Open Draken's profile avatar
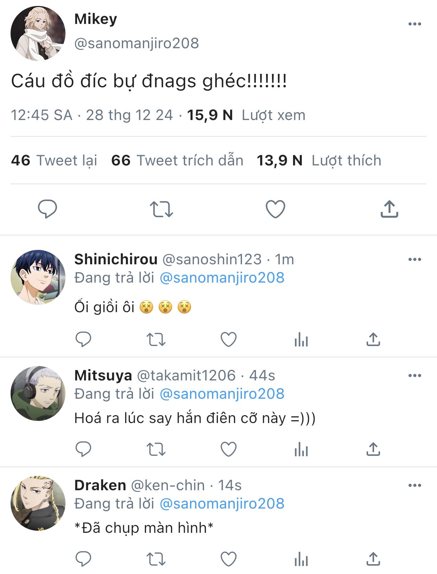This screenshot has width=437, height=574. [x=38, y=503]
